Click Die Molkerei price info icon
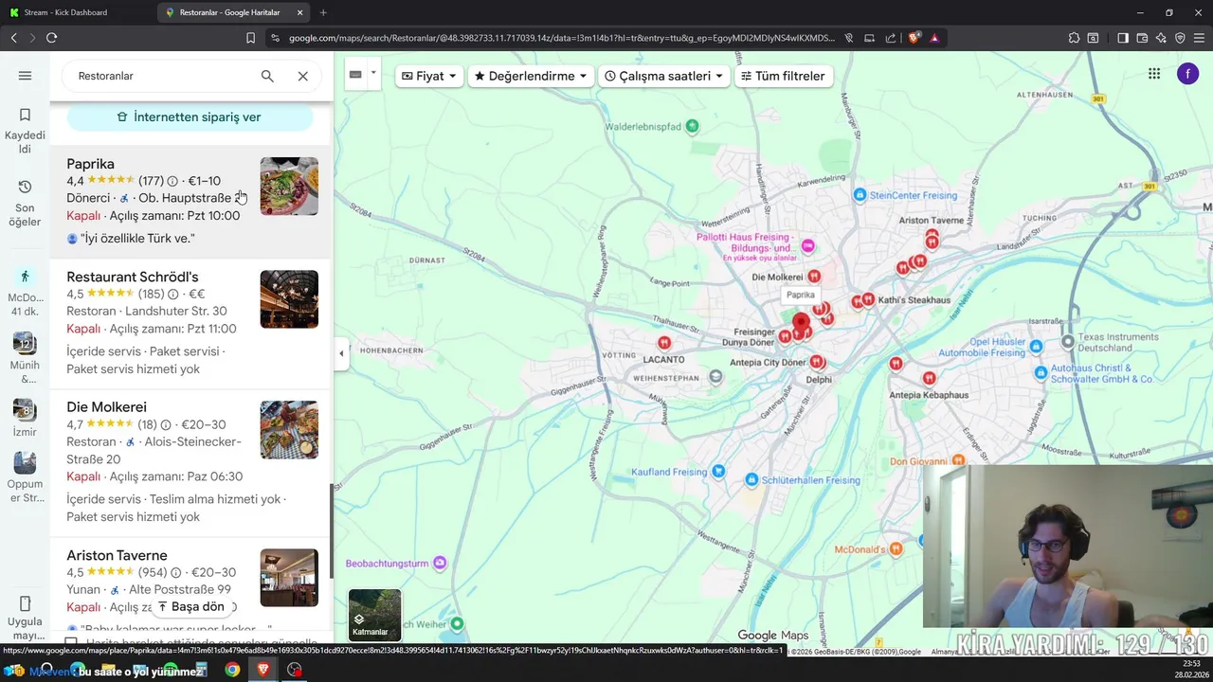 166,425
